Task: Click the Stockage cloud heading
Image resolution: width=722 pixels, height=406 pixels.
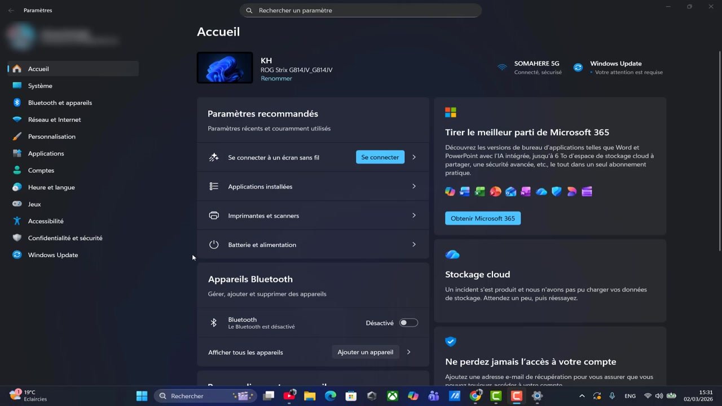Action: (478, 275)
